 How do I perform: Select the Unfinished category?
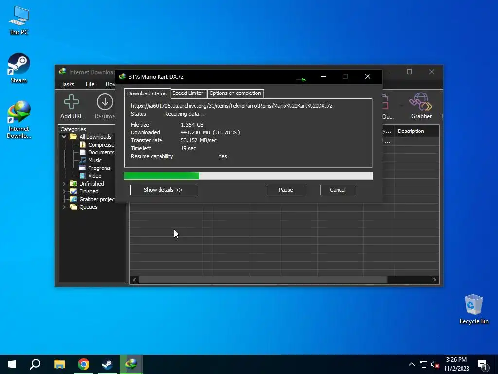(x=87, y=184)
